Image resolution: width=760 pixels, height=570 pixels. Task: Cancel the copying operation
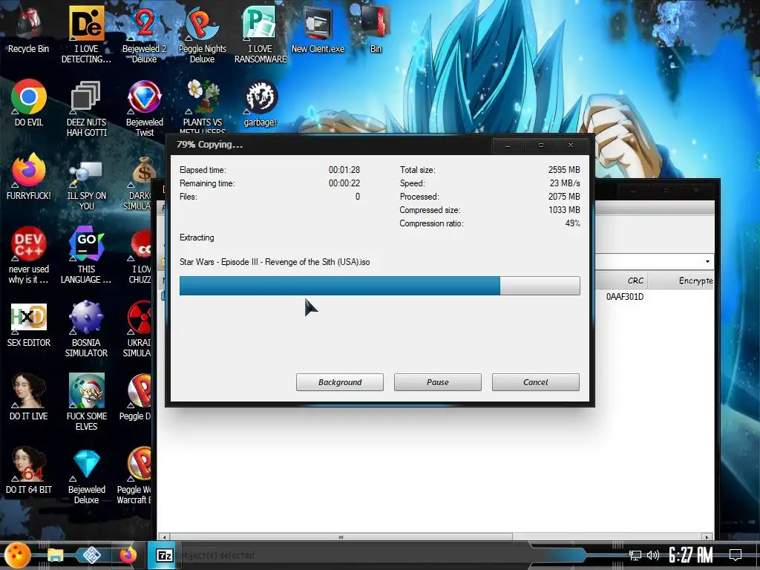(536, 382)
